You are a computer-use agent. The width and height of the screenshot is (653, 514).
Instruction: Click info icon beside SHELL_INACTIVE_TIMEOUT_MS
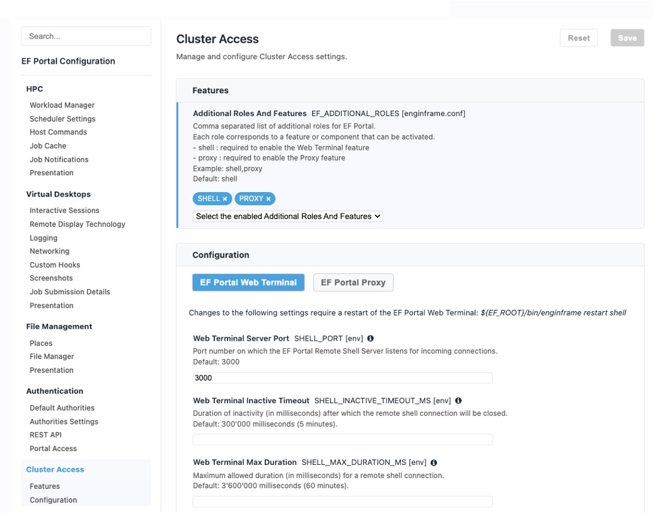tap(458, 401)
